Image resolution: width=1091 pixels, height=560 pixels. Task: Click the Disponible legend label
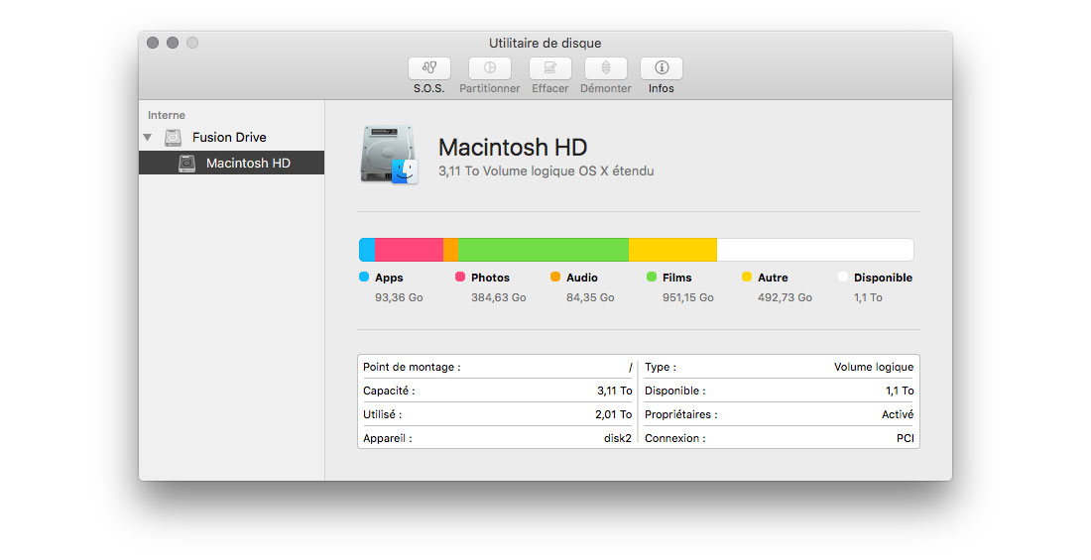pyautogui.click(x=883, y=278)
